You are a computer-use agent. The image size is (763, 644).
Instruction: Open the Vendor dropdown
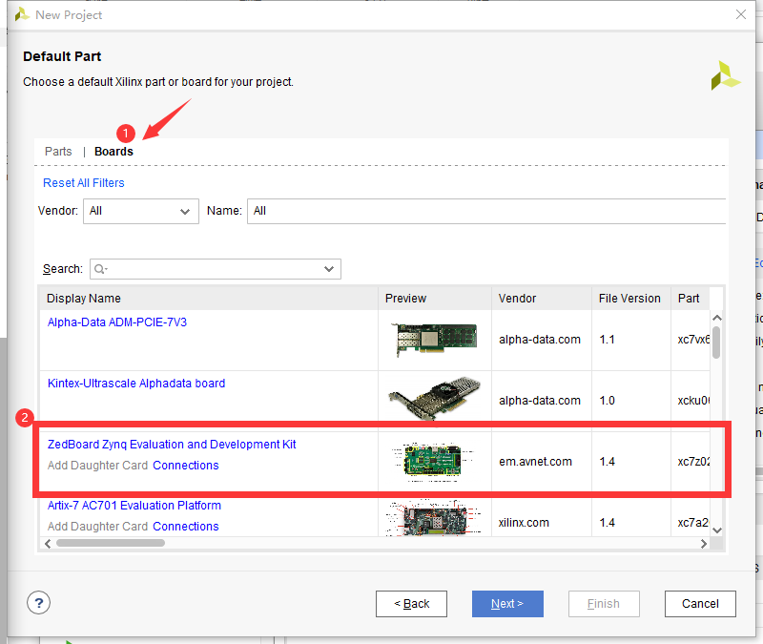pos(141,211)
